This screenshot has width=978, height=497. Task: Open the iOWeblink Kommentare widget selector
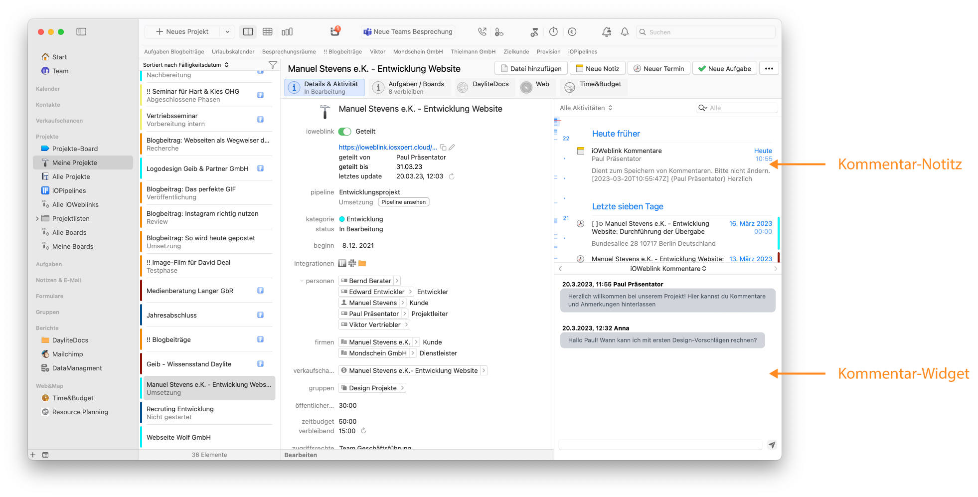click(668, 269)
